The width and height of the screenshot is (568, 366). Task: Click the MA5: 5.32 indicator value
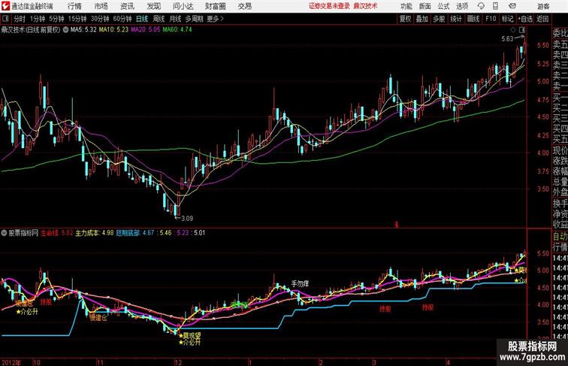pyautogui.click(x=83, y=30)
